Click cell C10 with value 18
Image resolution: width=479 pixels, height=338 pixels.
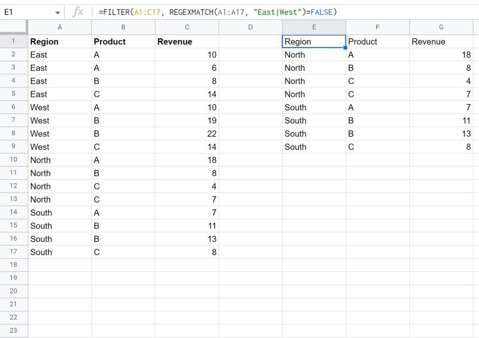187,160
